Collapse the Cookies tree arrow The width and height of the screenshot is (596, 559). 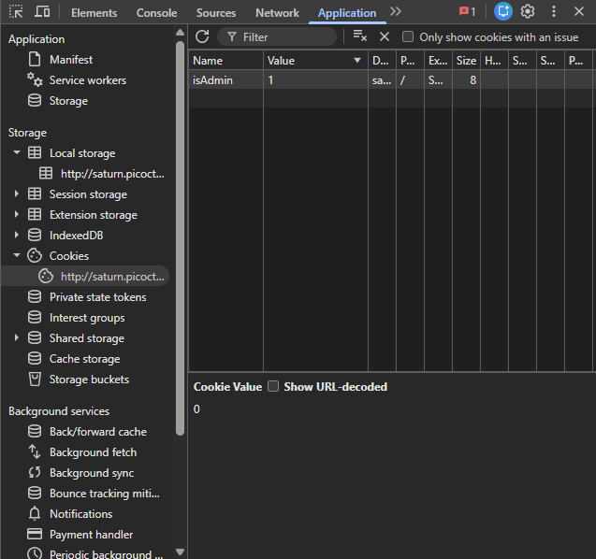click(16, 255)
